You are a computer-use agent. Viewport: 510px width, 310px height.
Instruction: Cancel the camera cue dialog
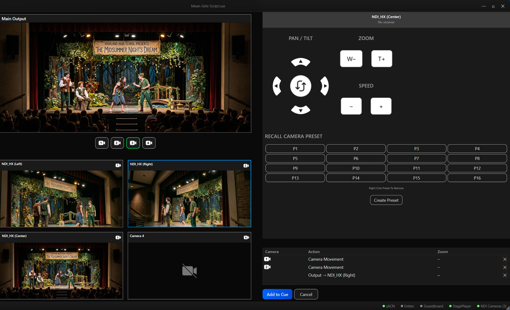306,294
